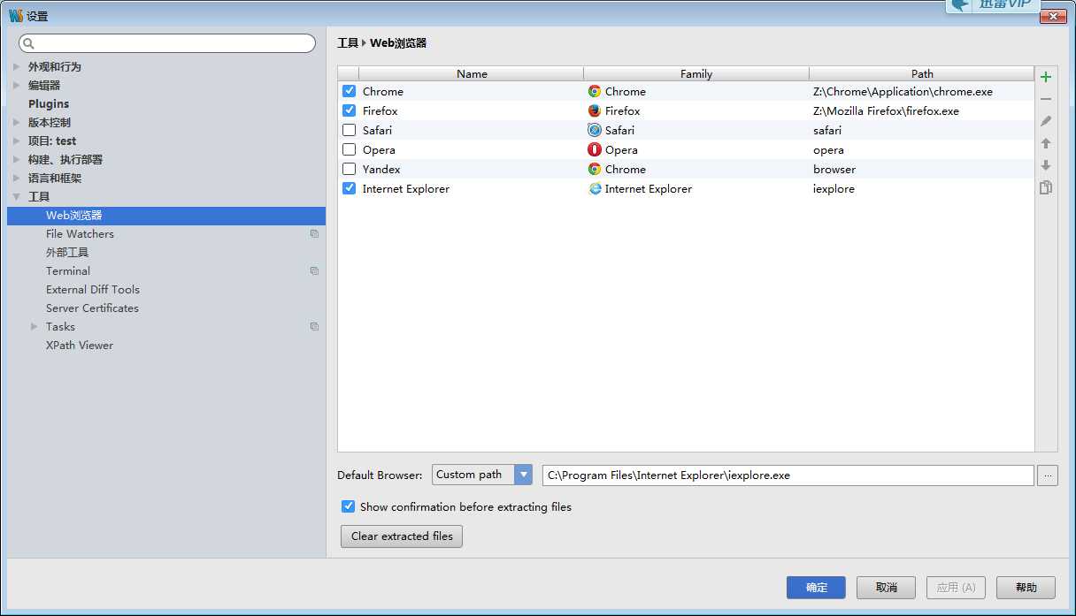Browse for default browser path with ellipsis button

point(1048,475)
